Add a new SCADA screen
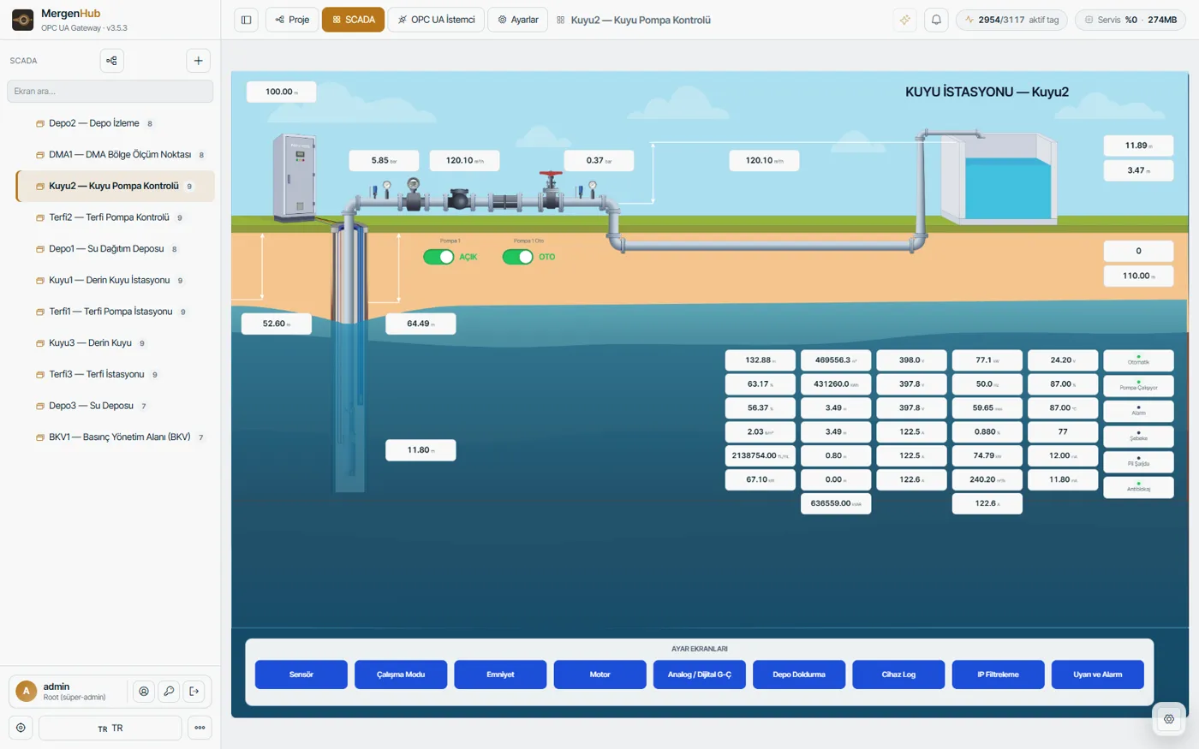The width and height of the screenshot is (1199, 749). 198,61
